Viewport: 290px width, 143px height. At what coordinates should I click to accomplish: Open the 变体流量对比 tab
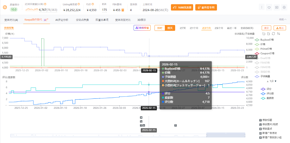pos(123,20)
